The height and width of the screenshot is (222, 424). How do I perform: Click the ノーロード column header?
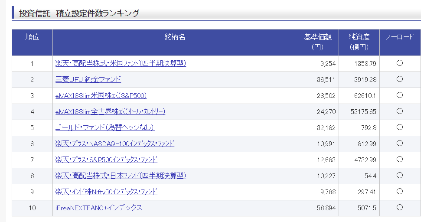pos(400,42)
